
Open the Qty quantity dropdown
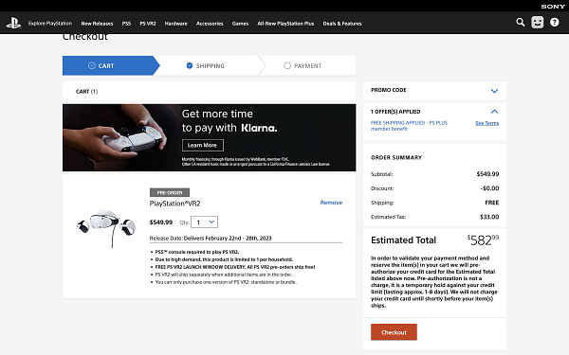205,222
